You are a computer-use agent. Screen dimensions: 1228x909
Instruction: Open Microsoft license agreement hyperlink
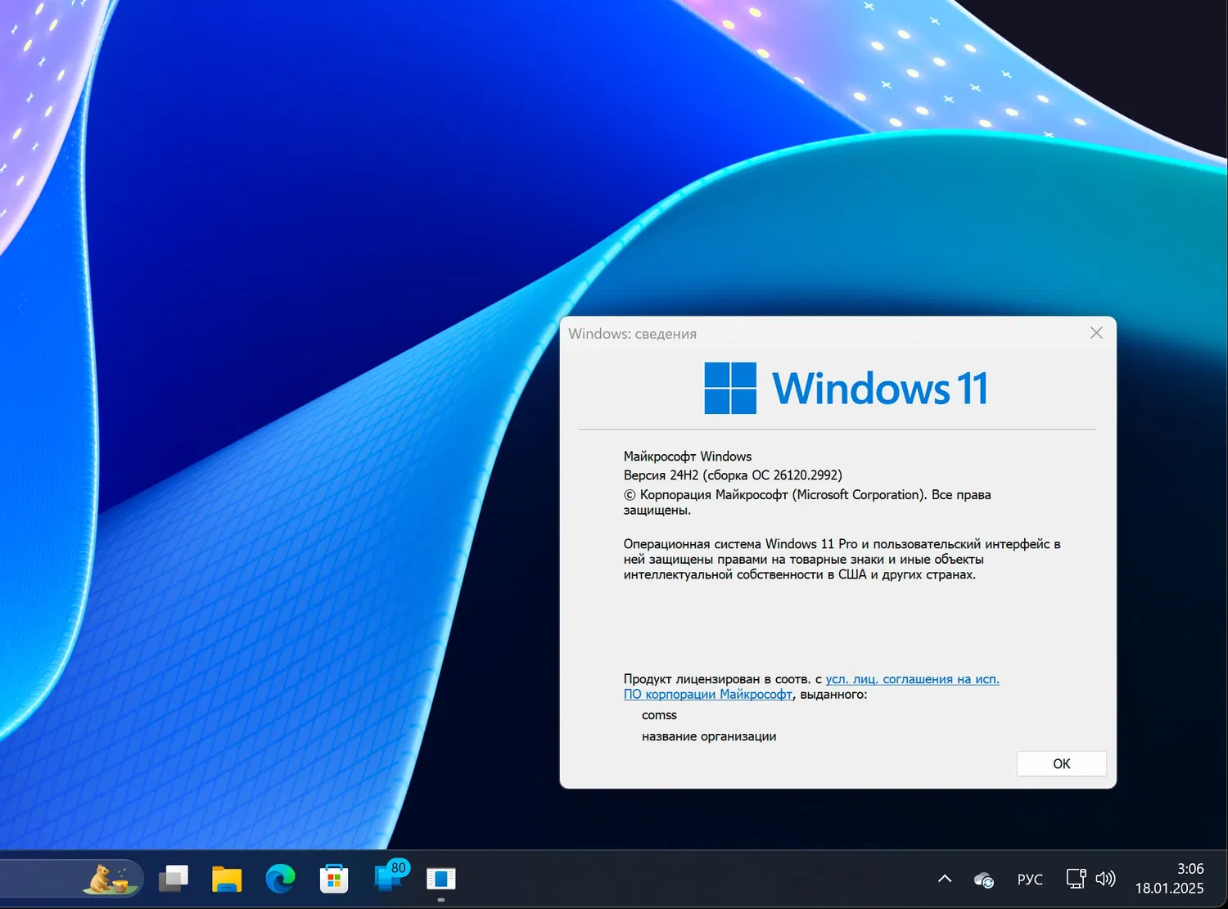click(912, 678)
